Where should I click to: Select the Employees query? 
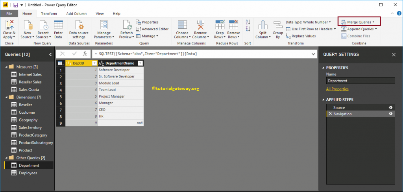click(x=29, y=173)
